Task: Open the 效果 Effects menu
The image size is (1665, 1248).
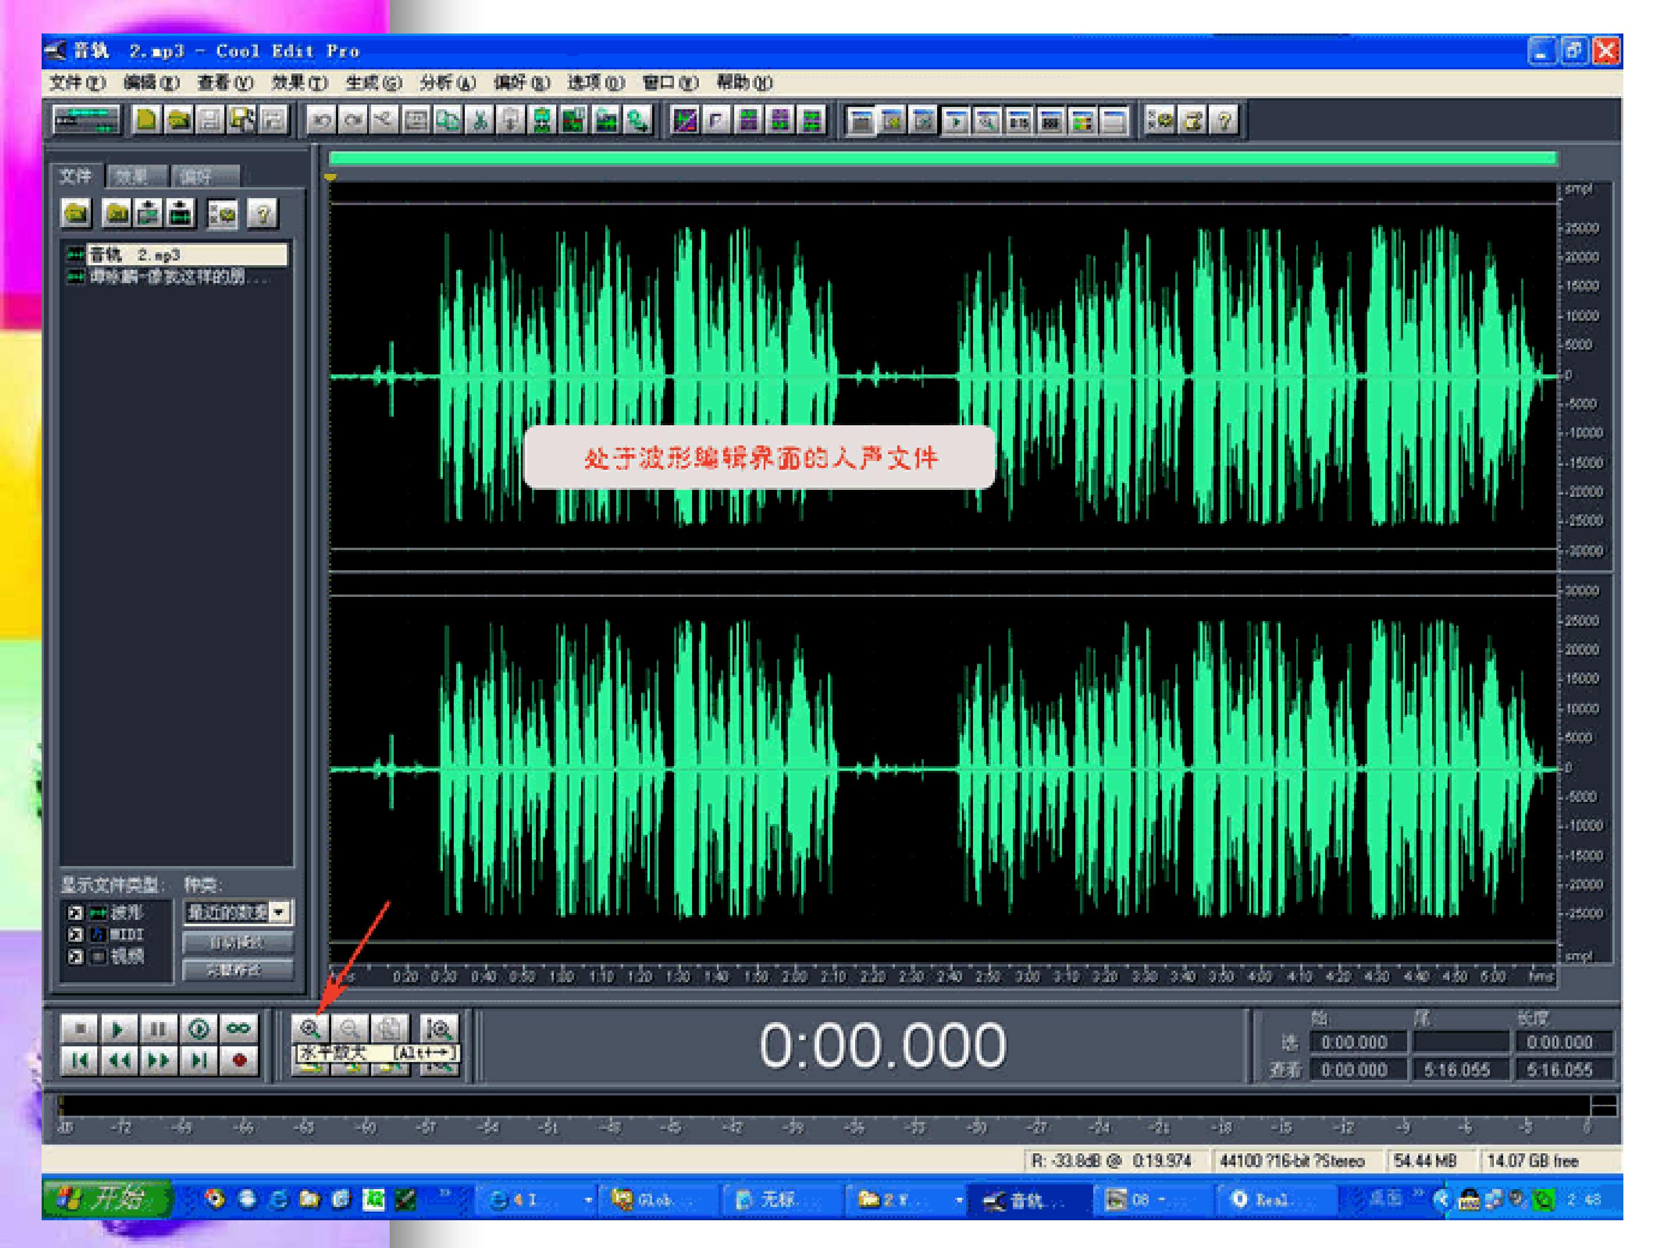Action: pyautogui.click(x=299, y=83)
